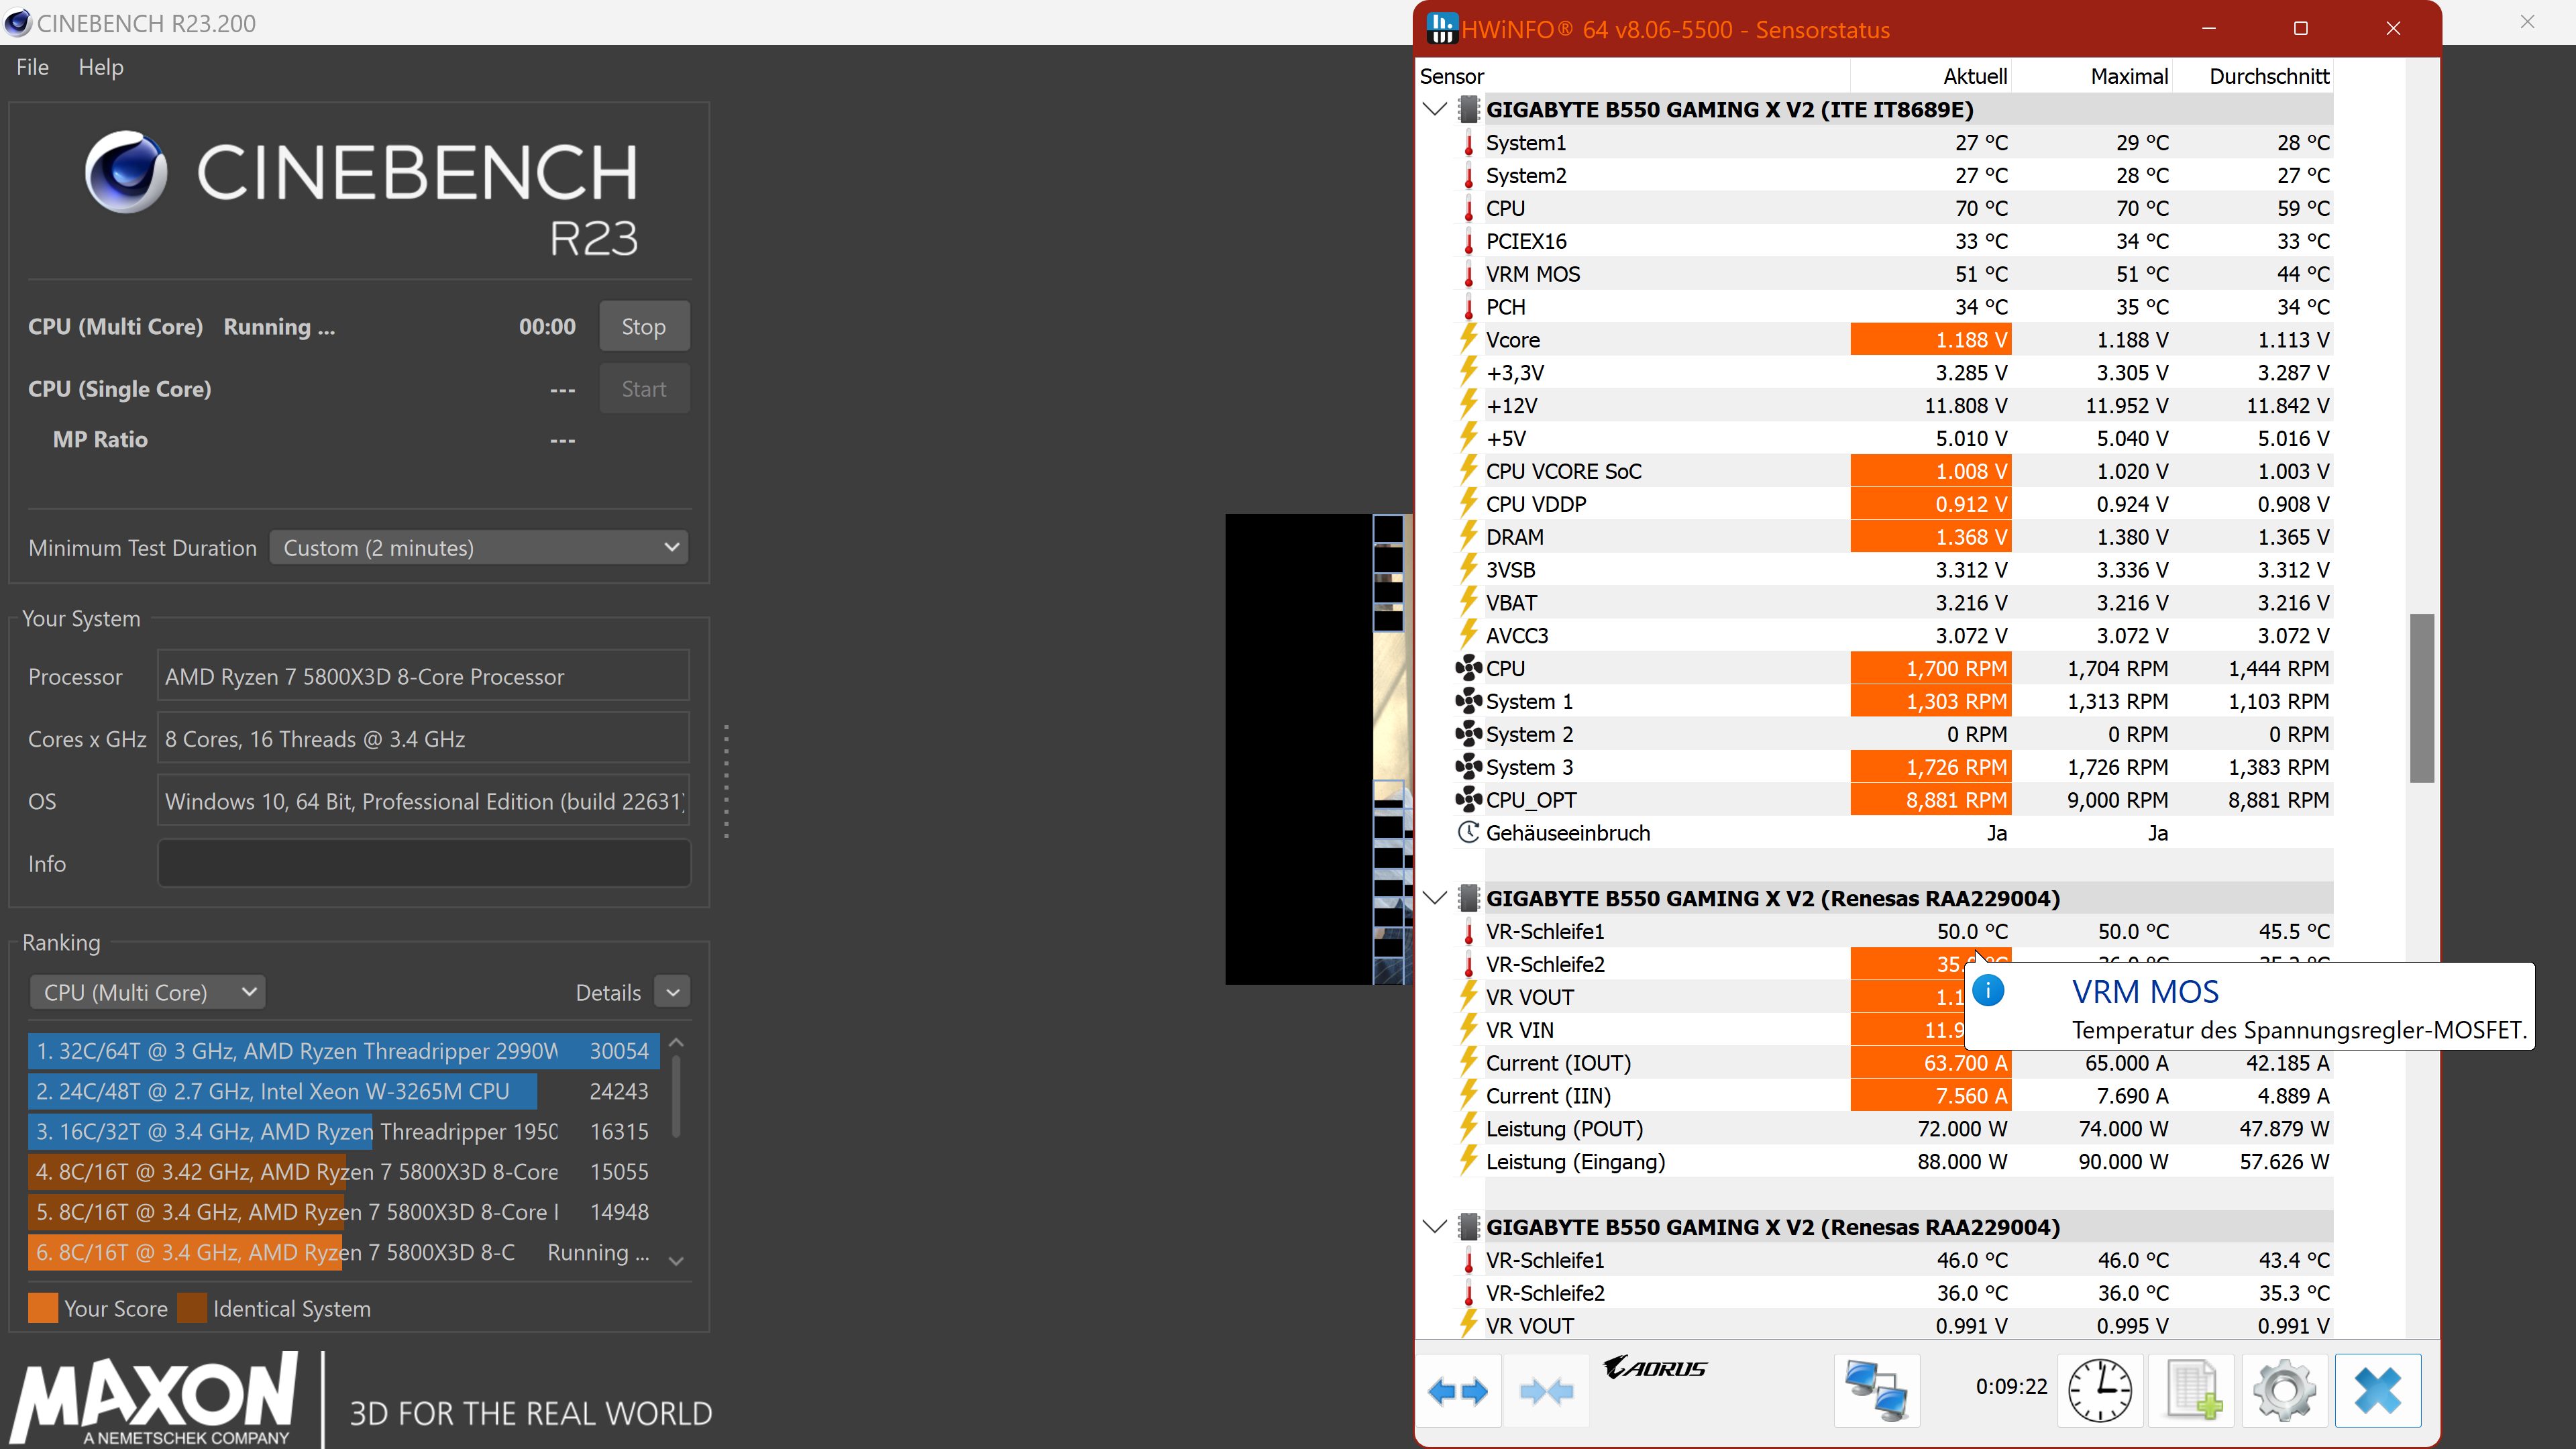Click the log file save icon
Image resolution: width=2576 pixels, height=1449 pixels.
[2191, 1390]
